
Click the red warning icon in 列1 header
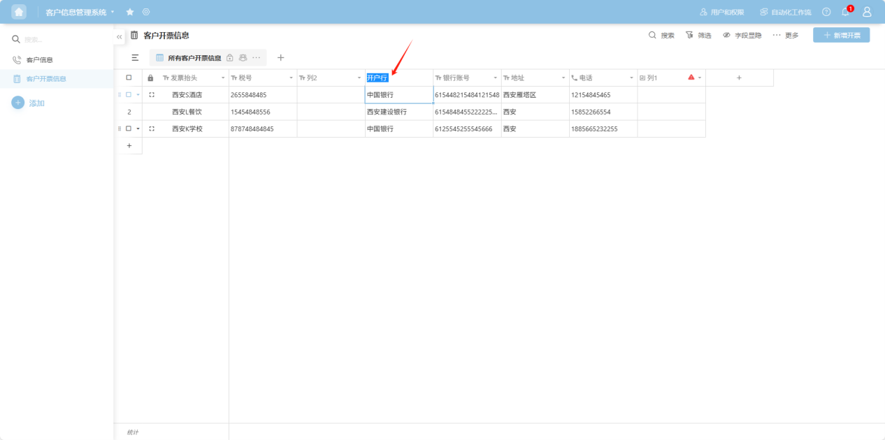[691, 78]
